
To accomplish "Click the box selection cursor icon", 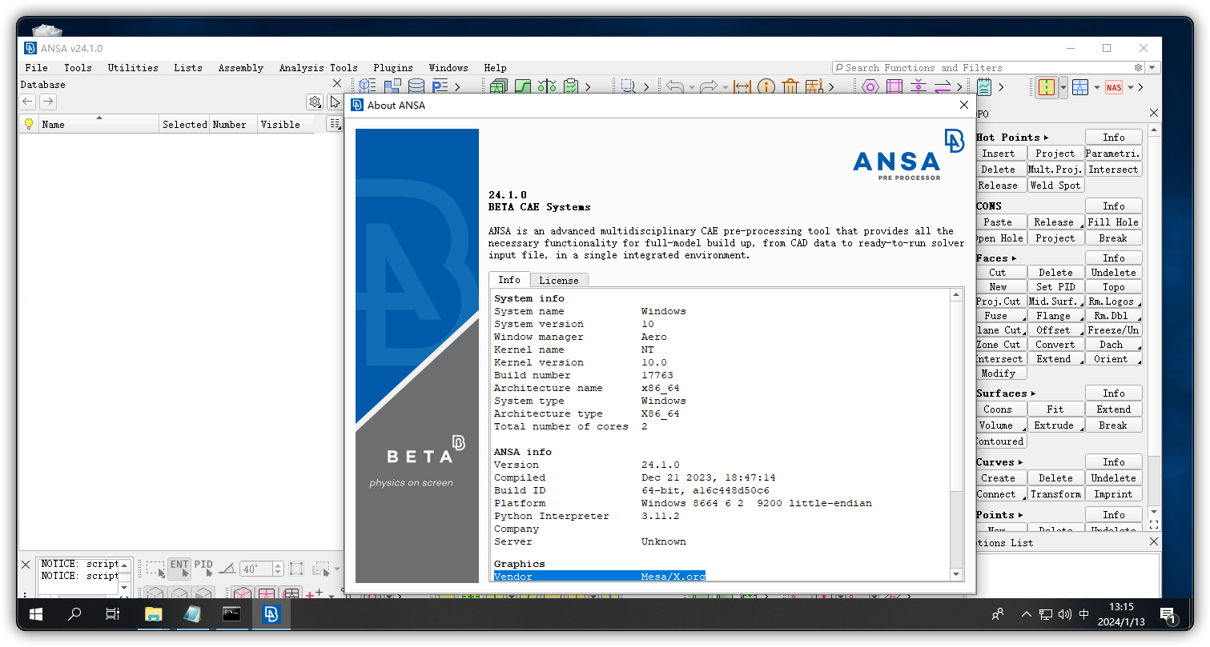I will point(156,568).
